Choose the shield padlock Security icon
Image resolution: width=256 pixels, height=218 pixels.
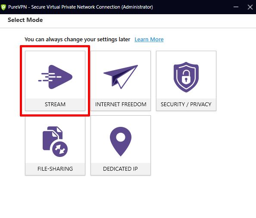click(186, 77)
